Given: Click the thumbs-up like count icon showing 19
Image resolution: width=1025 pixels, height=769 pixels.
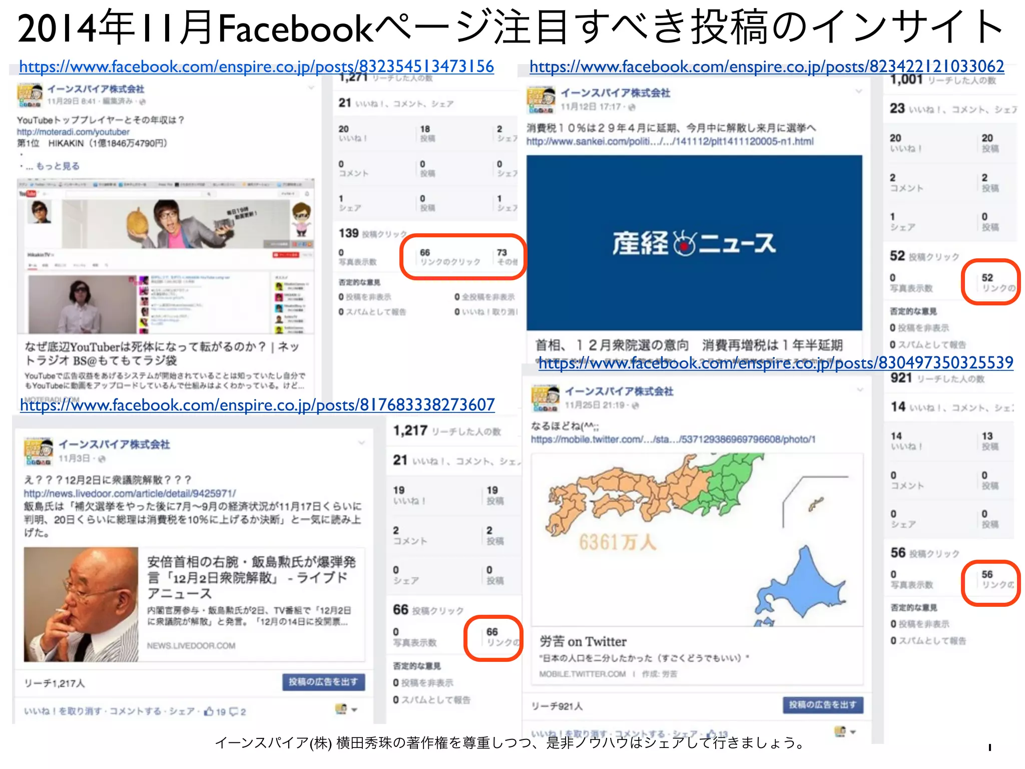Looking at the screenshot, I should point(209,711).
